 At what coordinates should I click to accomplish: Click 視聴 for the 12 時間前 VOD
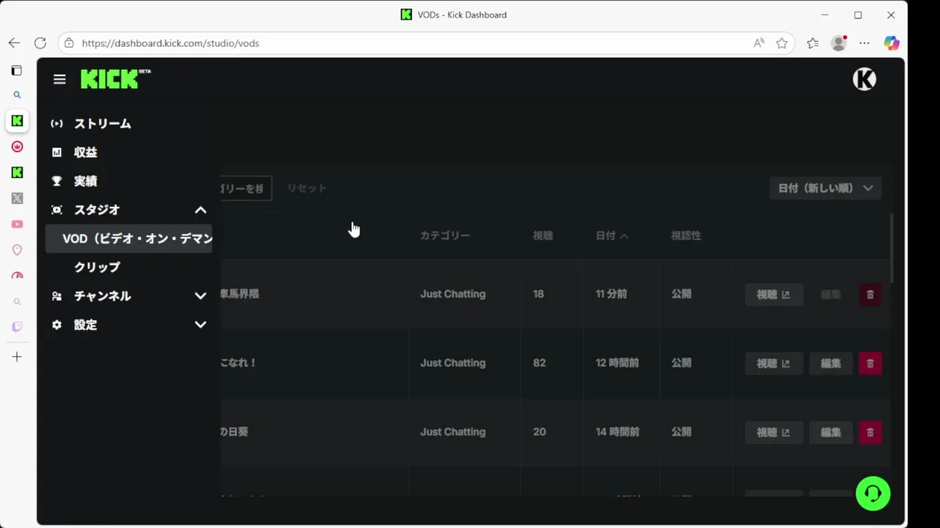(774, 364)
